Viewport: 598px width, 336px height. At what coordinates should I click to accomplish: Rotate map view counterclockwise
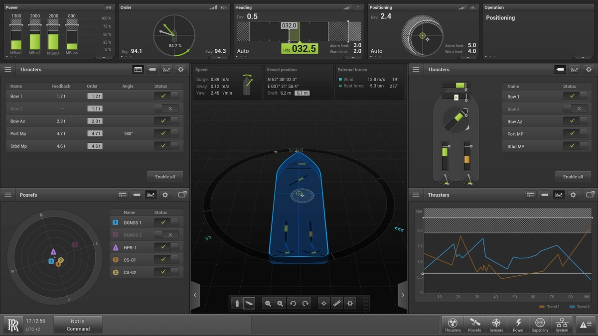(293, 303)
